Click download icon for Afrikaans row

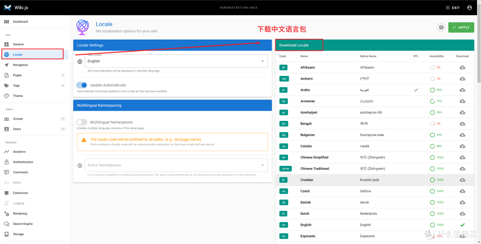point(462,68)
